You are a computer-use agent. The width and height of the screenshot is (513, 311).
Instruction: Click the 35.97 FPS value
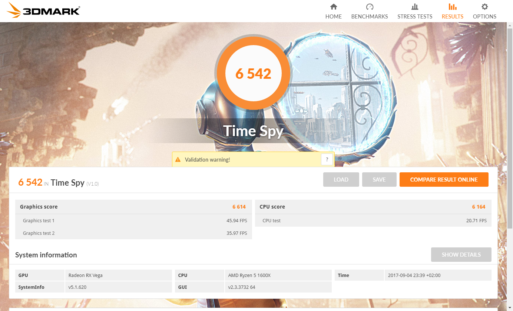[x=237, y=233]
